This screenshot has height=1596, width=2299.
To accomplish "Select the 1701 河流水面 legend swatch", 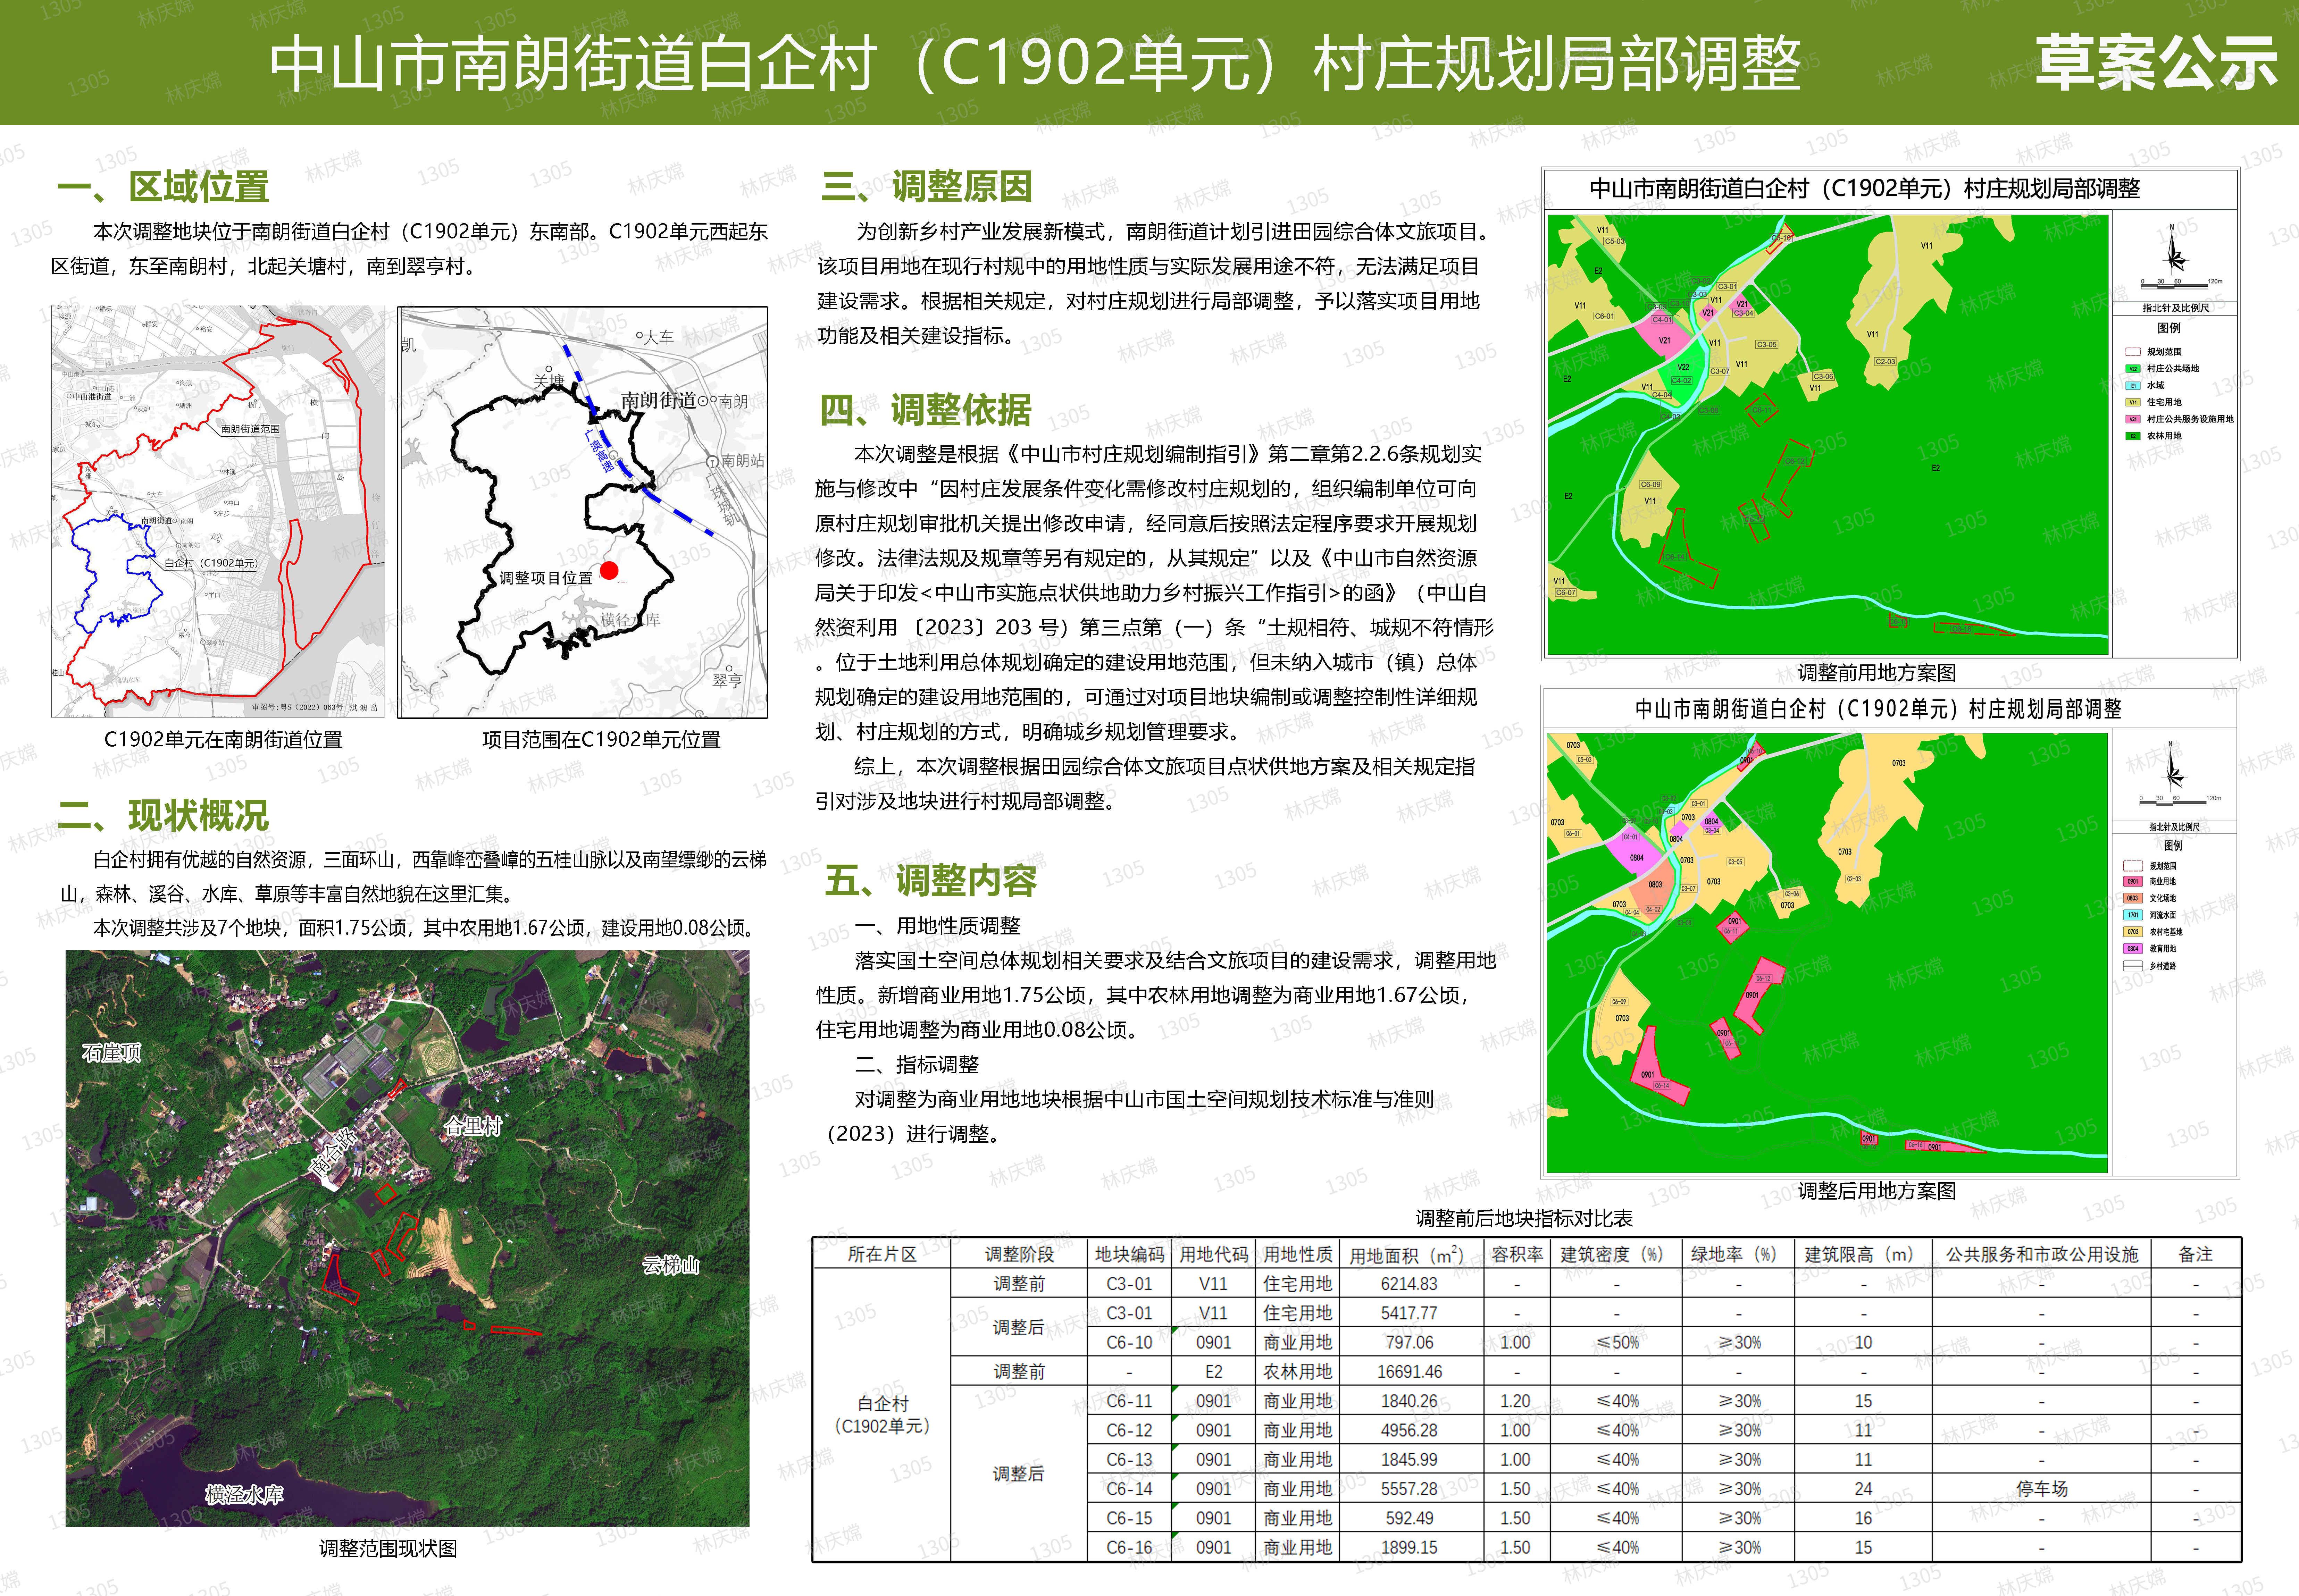I will 2133,915.
